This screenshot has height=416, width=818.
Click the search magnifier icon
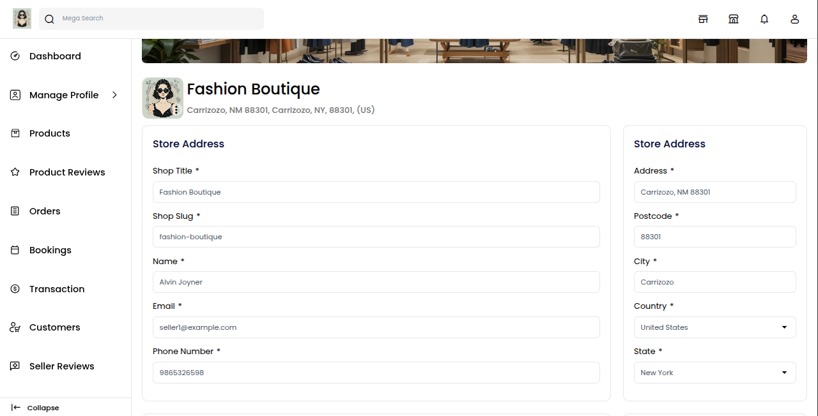pos(49,19)
